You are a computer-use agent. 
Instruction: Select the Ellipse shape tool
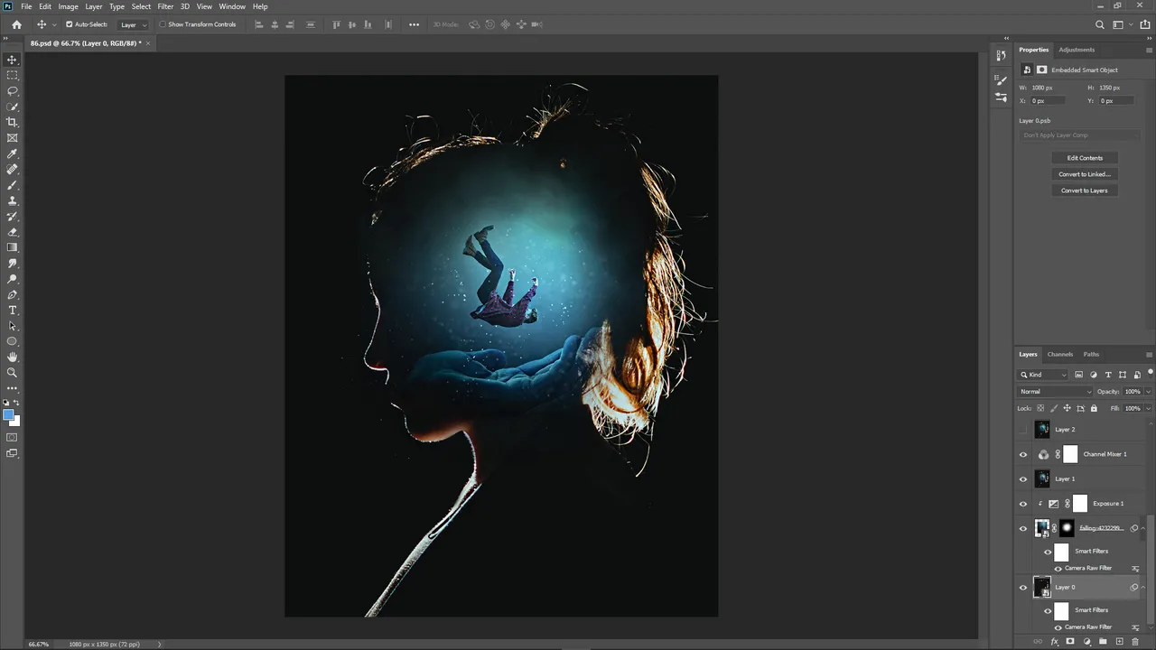click(12, 341)
